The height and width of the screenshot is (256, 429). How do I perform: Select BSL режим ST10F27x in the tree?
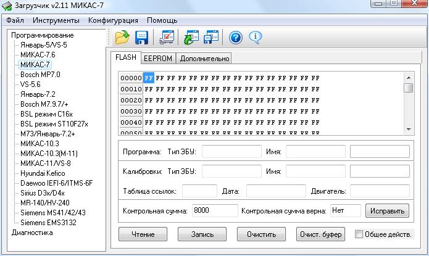[x=54, y=124]
